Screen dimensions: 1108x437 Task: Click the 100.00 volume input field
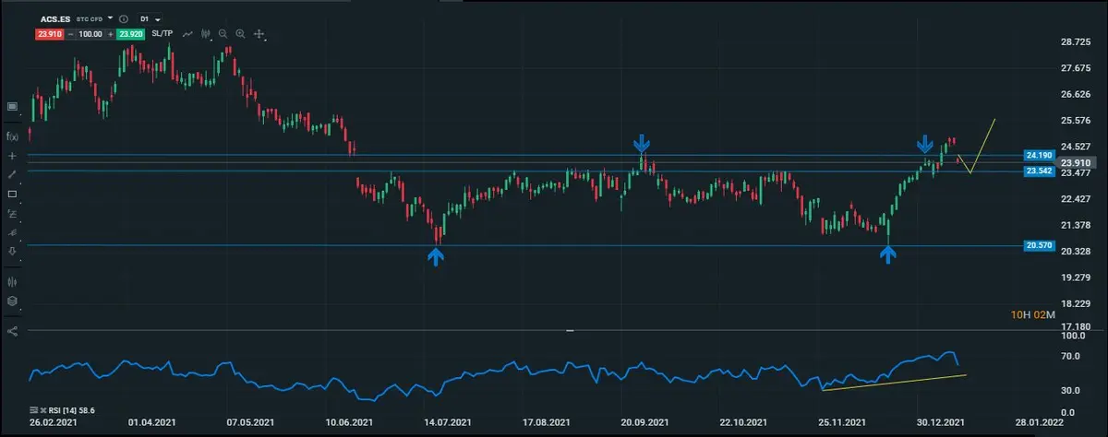[x=89, y=33]
